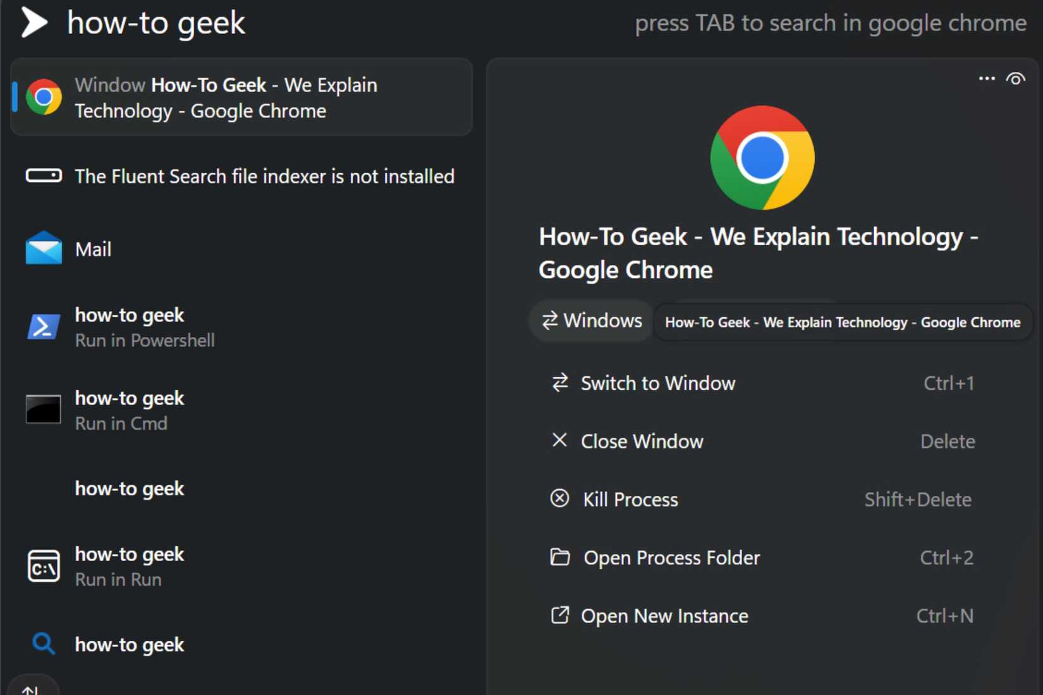The width and height of the screenshot is (1043, 695).
Task: Click the Ctrl+2 shortcut label
Action: 946,557
